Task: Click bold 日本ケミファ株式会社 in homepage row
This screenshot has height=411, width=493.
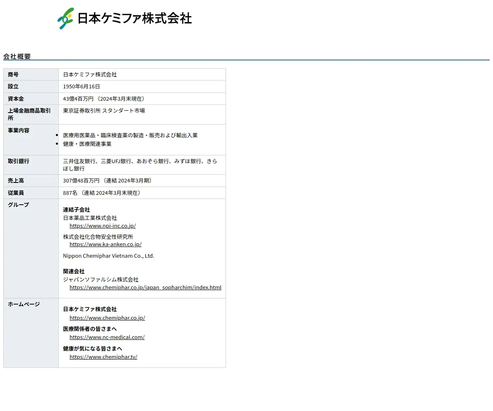Action: [x=90, y=309]
